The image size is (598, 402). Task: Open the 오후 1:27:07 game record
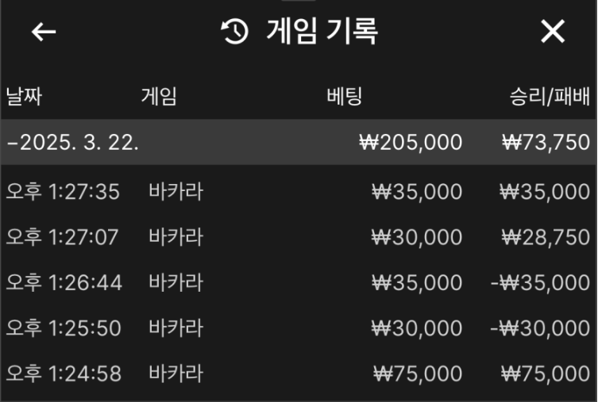point(64,237)
